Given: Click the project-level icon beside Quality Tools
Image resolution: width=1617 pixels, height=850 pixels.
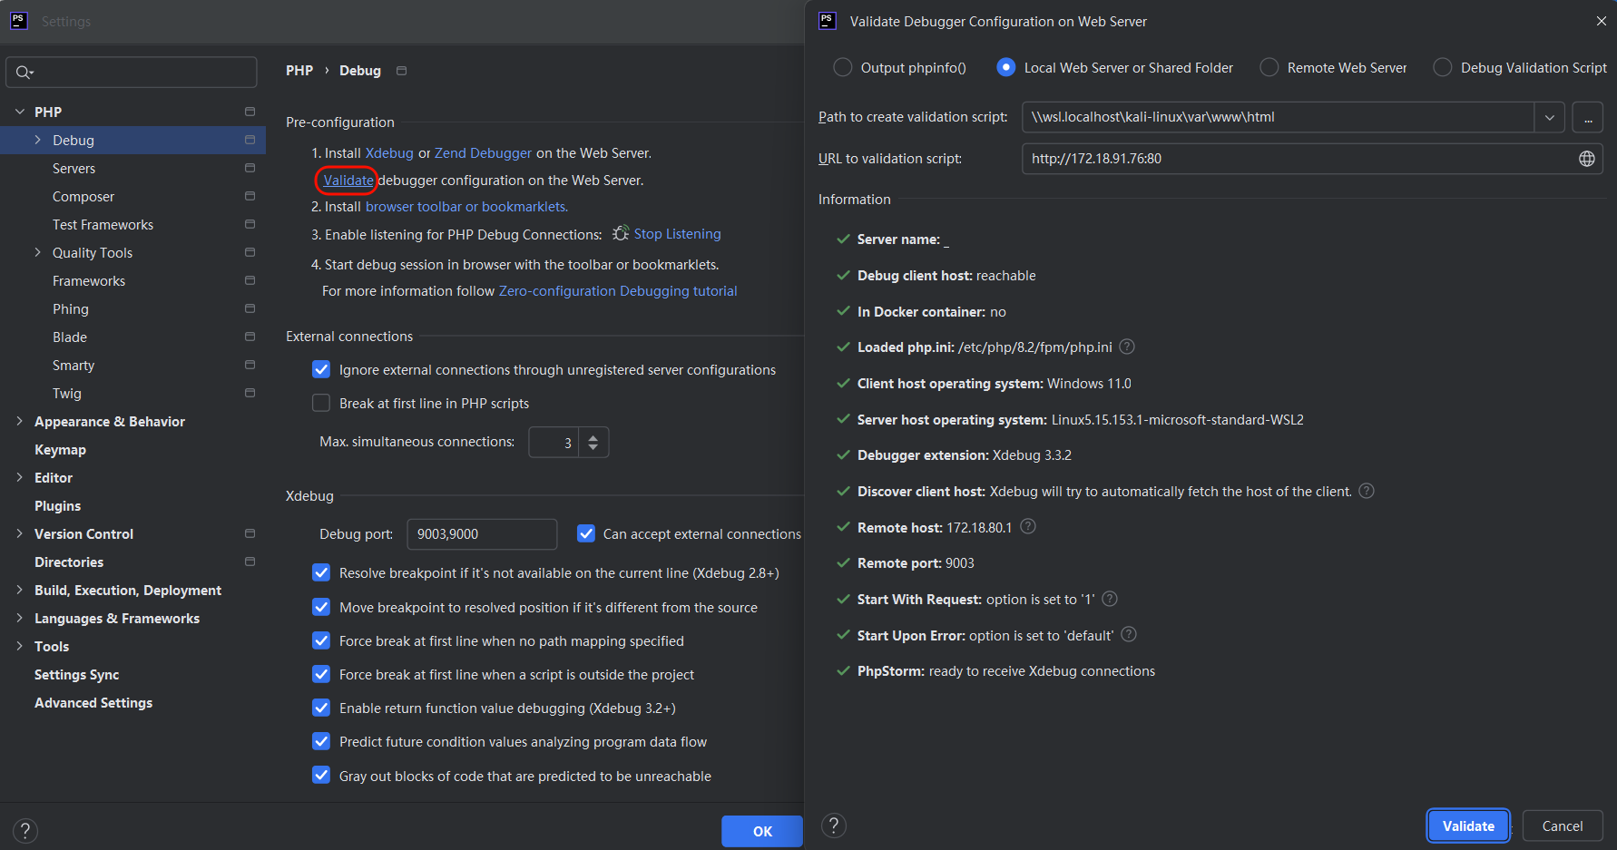Looking at the screenshot, I should 250,252.
